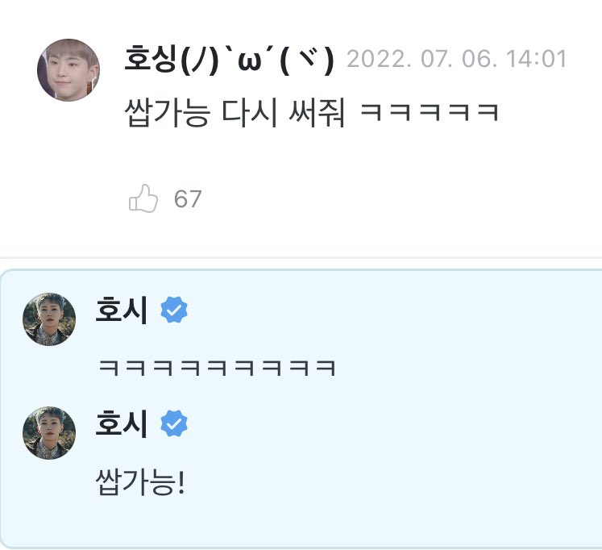Click the 쌉가능! reply text

pos(140,481)
